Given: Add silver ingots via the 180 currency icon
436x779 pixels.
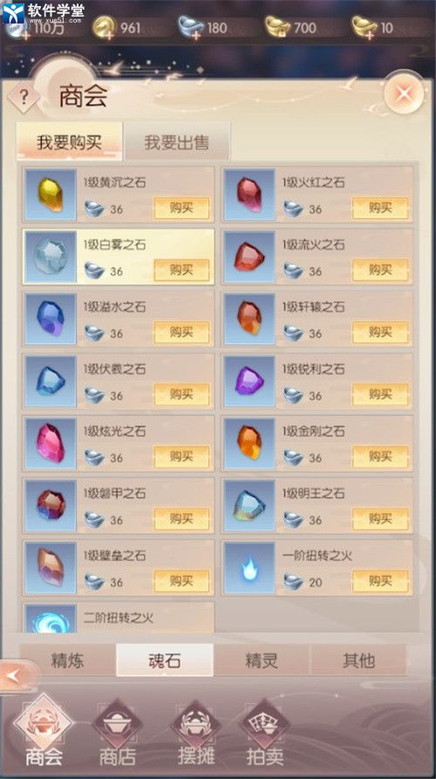Looking at the screenshot, I should click(x=190, y=27).
